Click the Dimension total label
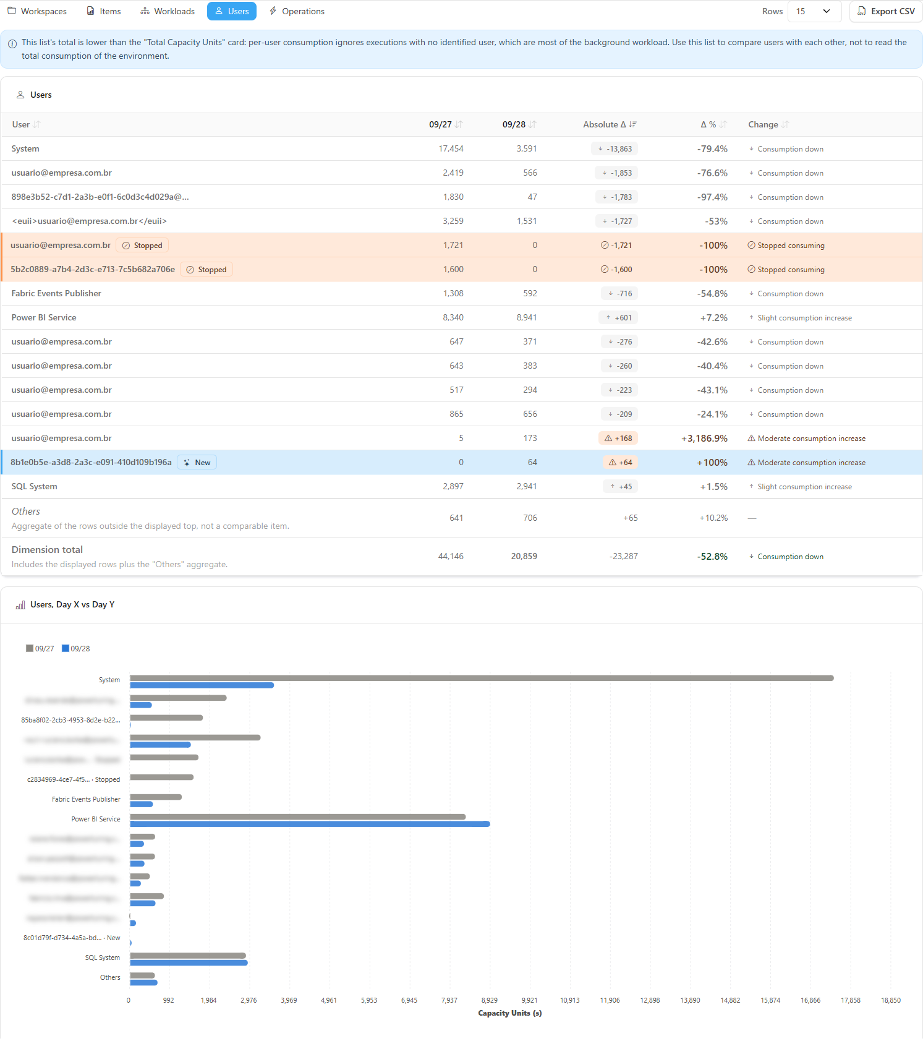The height and width of the screenshot is (1054, 923). pyautogui.click(x=47, y=549)
